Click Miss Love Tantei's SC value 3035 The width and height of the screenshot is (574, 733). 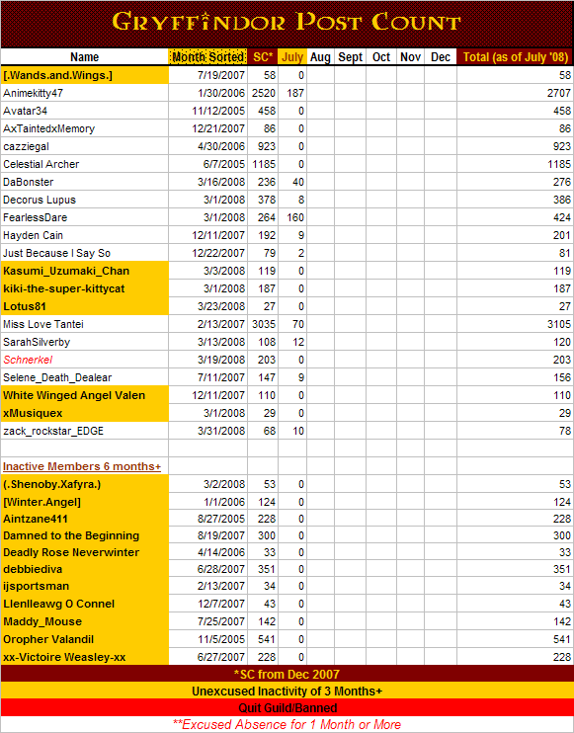[x=263, y=324]
